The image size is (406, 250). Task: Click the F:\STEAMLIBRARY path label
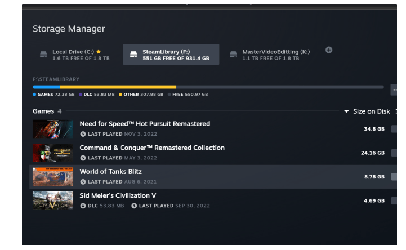point(56,79)
